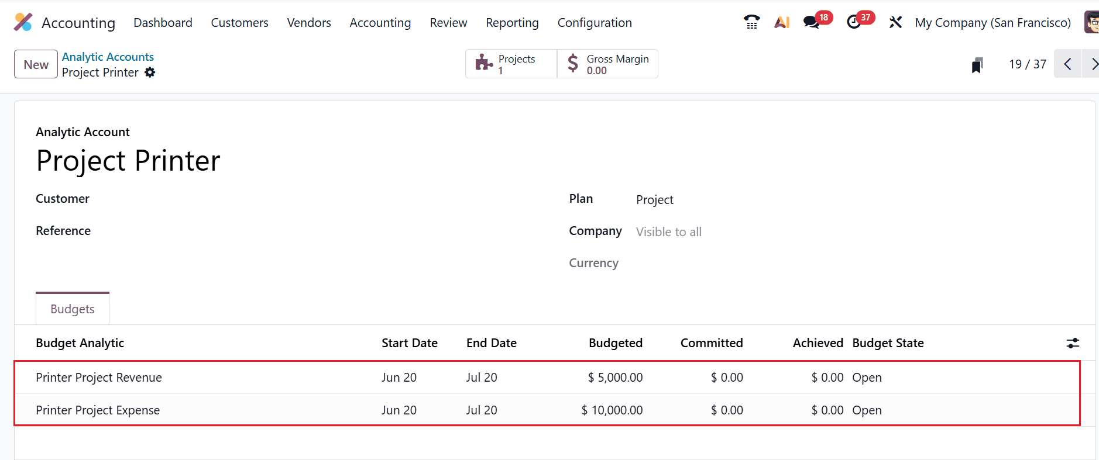Image resolution: width=1099 pixels, height=460 pixels.
Task: Open the Plan field showing Project
Action: [655, 200]
